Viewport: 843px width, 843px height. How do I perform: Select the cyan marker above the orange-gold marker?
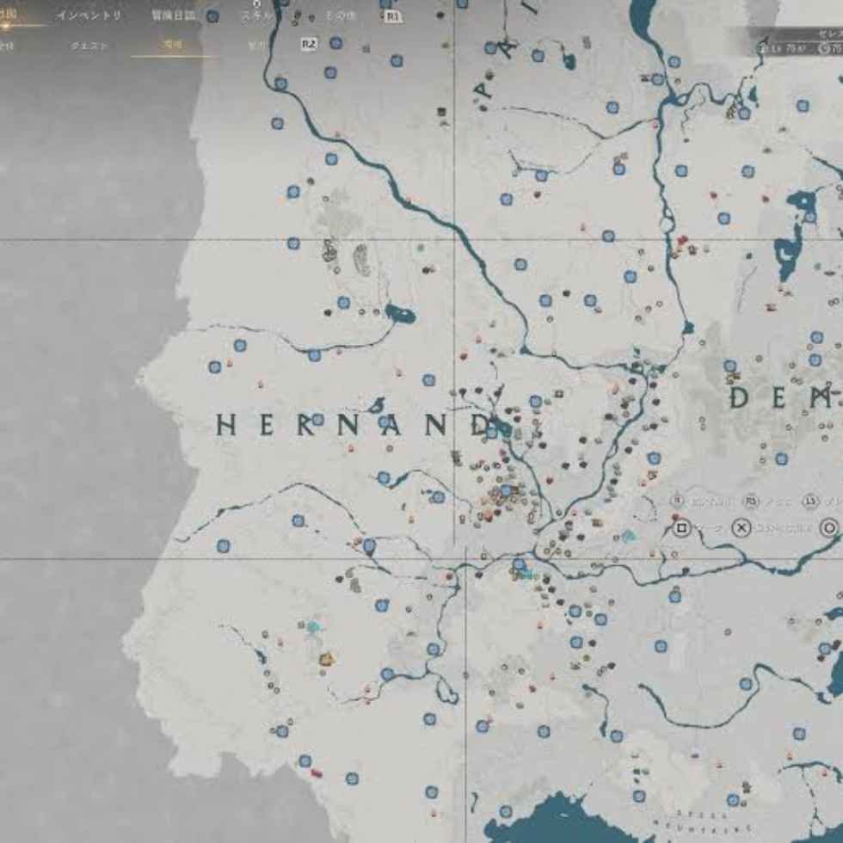313,626
